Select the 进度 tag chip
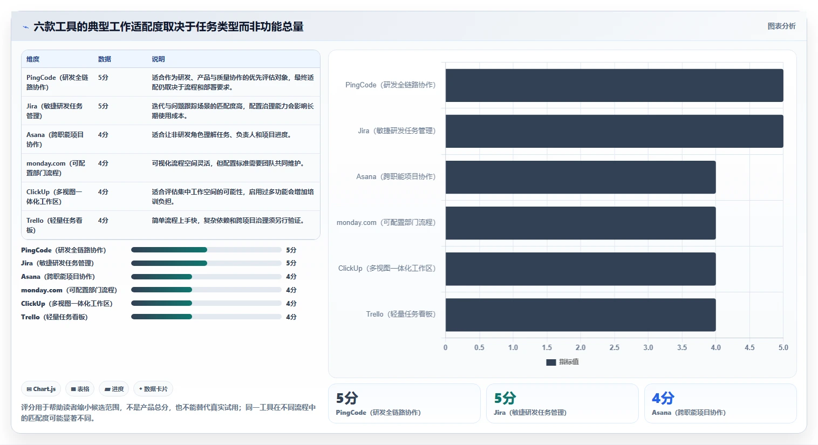This screenshot has height=445, width=818. coord(114,389)
